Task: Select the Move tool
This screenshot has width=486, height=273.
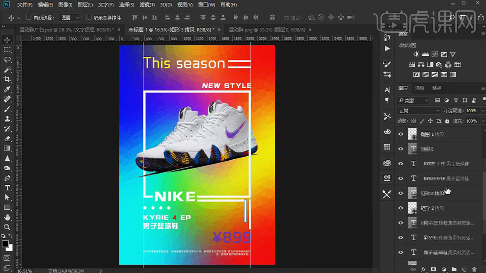Action: [x=7, y=40]
